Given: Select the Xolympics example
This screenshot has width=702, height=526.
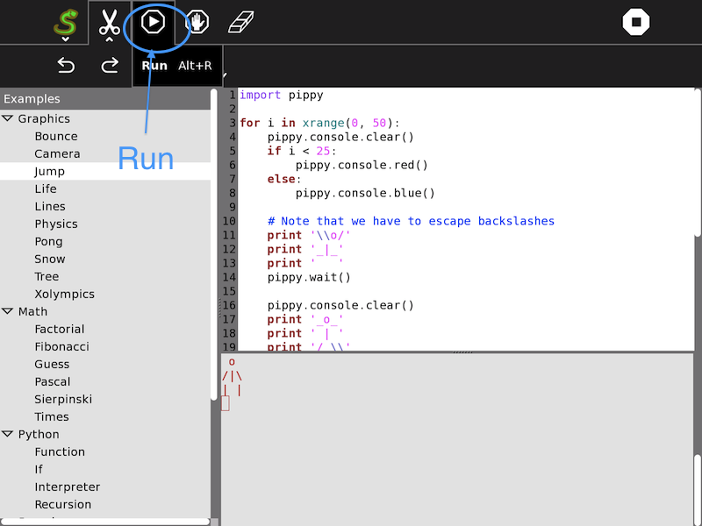Looking at the screenshot, I should [x=64, y=294].
